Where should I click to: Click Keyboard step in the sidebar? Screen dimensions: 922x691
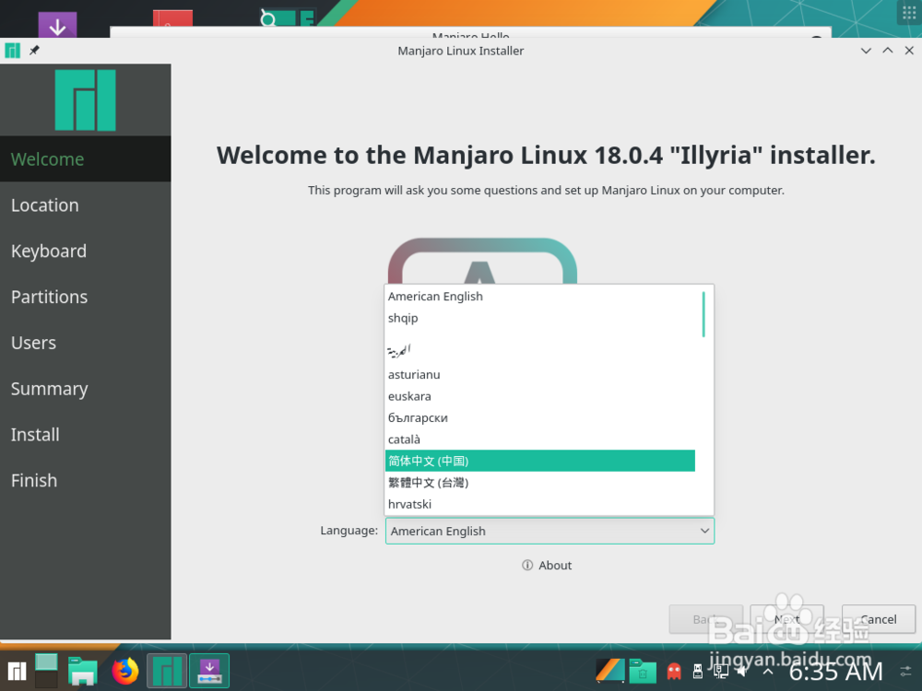pyautogui.click(x=85, y=251)
